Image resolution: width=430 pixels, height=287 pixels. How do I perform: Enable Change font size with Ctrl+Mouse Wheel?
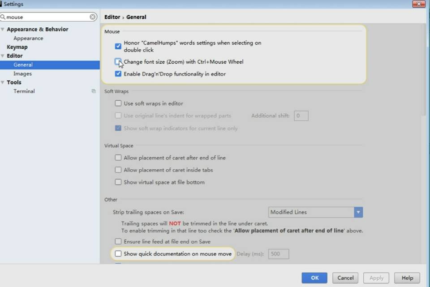pos(118,62)
